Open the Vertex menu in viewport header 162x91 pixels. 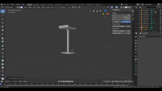click(43, 7)
